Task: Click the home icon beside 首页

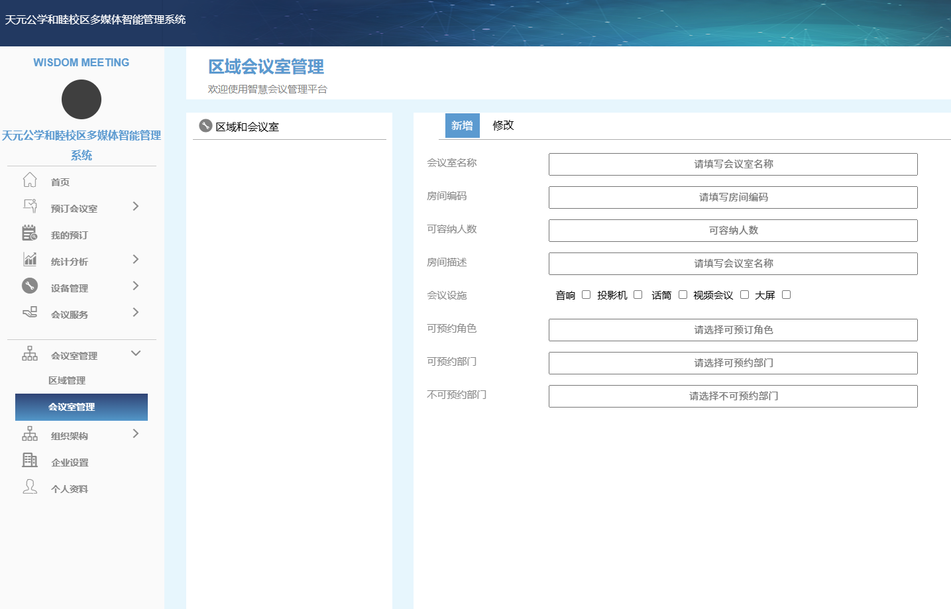Action: tap(30, 180)
